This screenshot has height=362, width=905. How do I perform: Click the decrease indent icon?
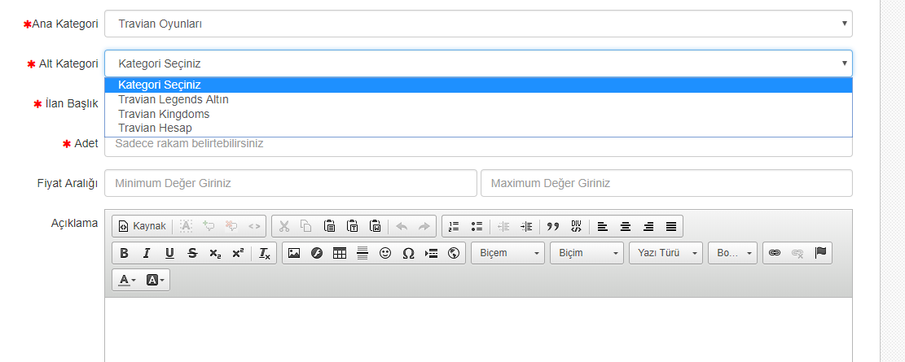click(x=503, y=226)
